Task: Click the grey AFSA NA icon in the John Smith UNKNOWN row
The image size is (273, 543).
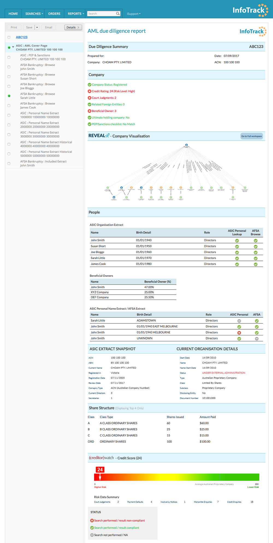Action: tap(257, 339)
